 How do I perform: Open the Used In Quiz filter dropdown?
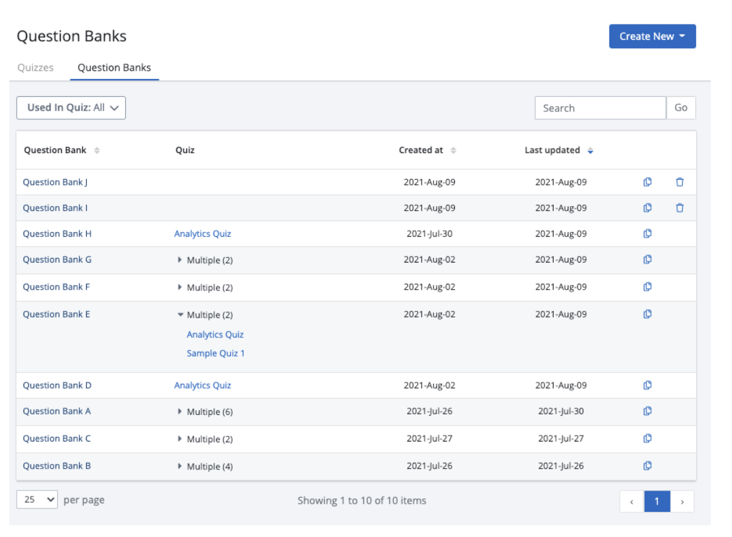[71, 108]
